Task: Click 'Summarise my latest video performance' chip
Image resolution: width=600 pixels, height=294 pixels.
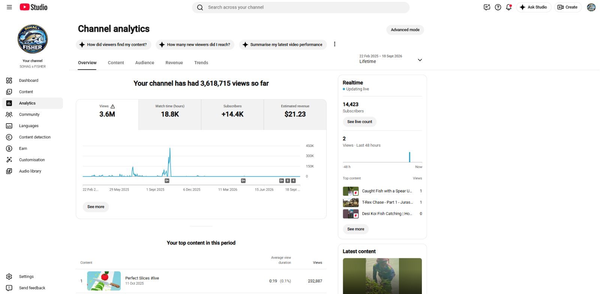Action: point(283,45)
